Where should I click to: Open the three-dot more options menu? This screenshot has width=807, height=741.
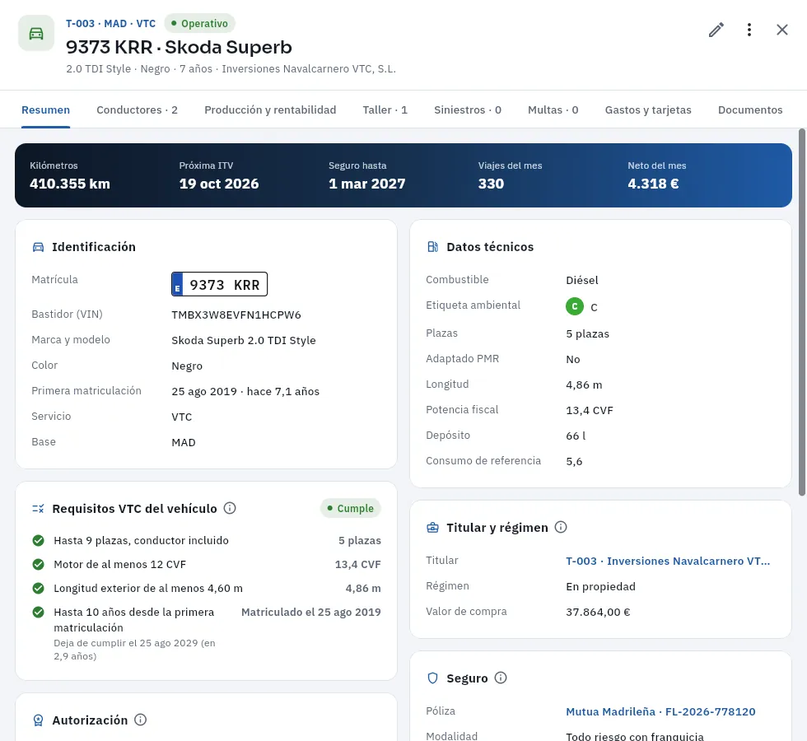point(749,30)
